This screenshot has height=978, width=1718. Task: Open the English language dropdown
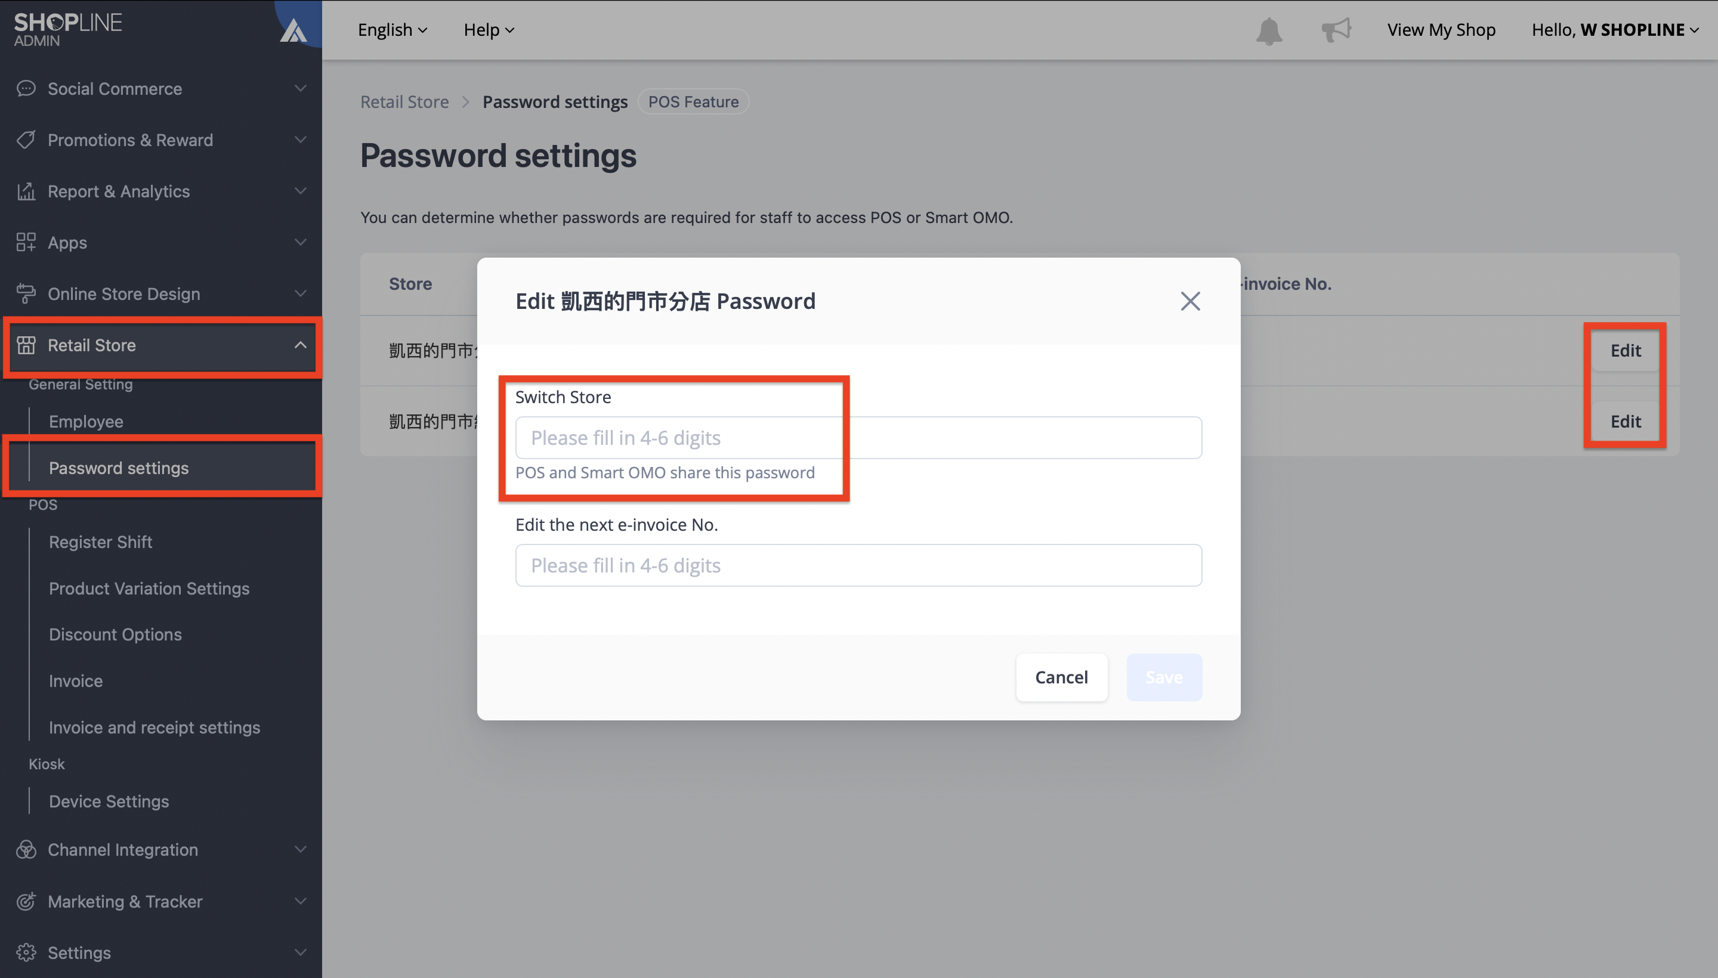(x=393, y=30)
